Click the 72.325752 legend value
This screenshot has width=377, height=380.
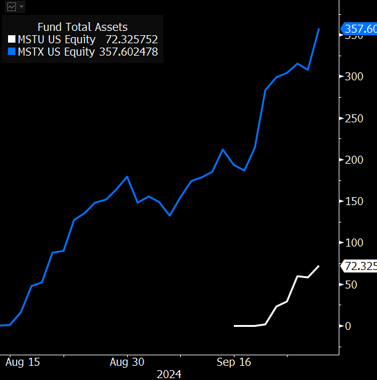tap(132, 40)
